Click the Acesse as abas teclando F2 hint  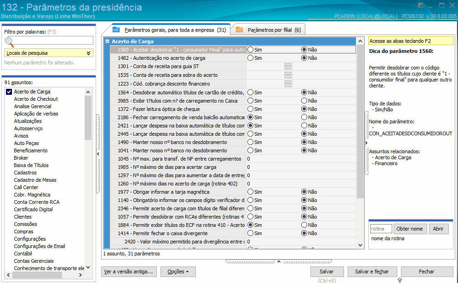[x=411, y=41]
